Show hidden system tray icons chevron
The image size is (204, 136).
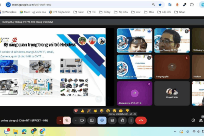tap(175, 131)
